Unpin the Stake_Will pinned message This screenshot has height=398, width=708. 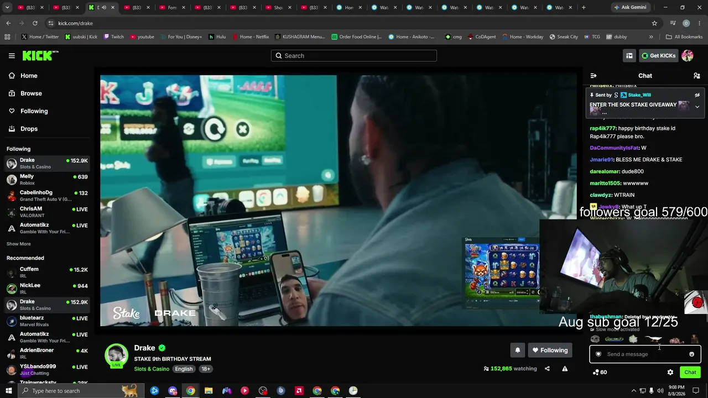[697, 95]
